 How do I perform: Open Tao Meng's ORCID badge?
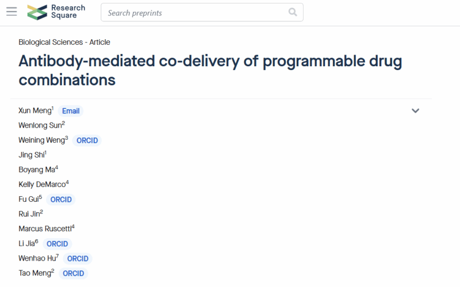pos(73,273)
